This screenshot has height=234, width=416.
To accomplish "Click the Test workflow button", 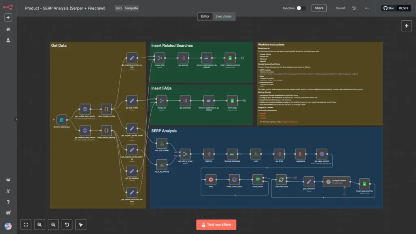I will pos(216,225).
